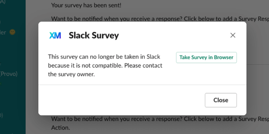
Task: Click the XM logo in dialog header
Action: click(55, 35)
